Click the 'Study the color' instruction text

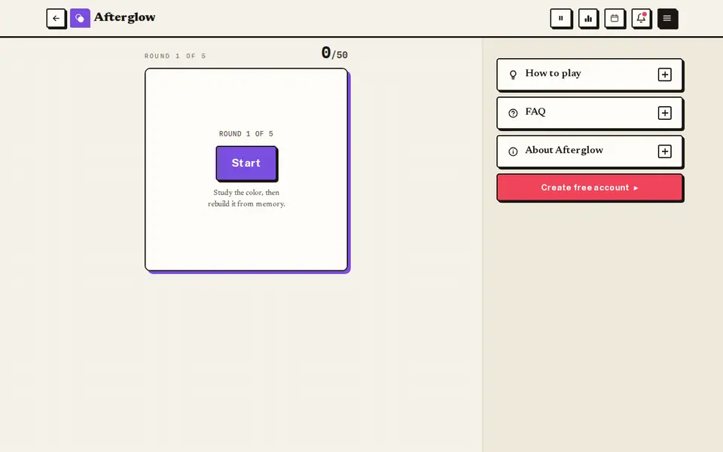246,198
